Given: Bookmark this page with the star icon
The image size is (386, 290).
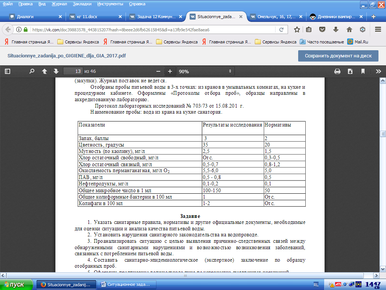Looking at the screenshot, I should (x=297, y=29).
